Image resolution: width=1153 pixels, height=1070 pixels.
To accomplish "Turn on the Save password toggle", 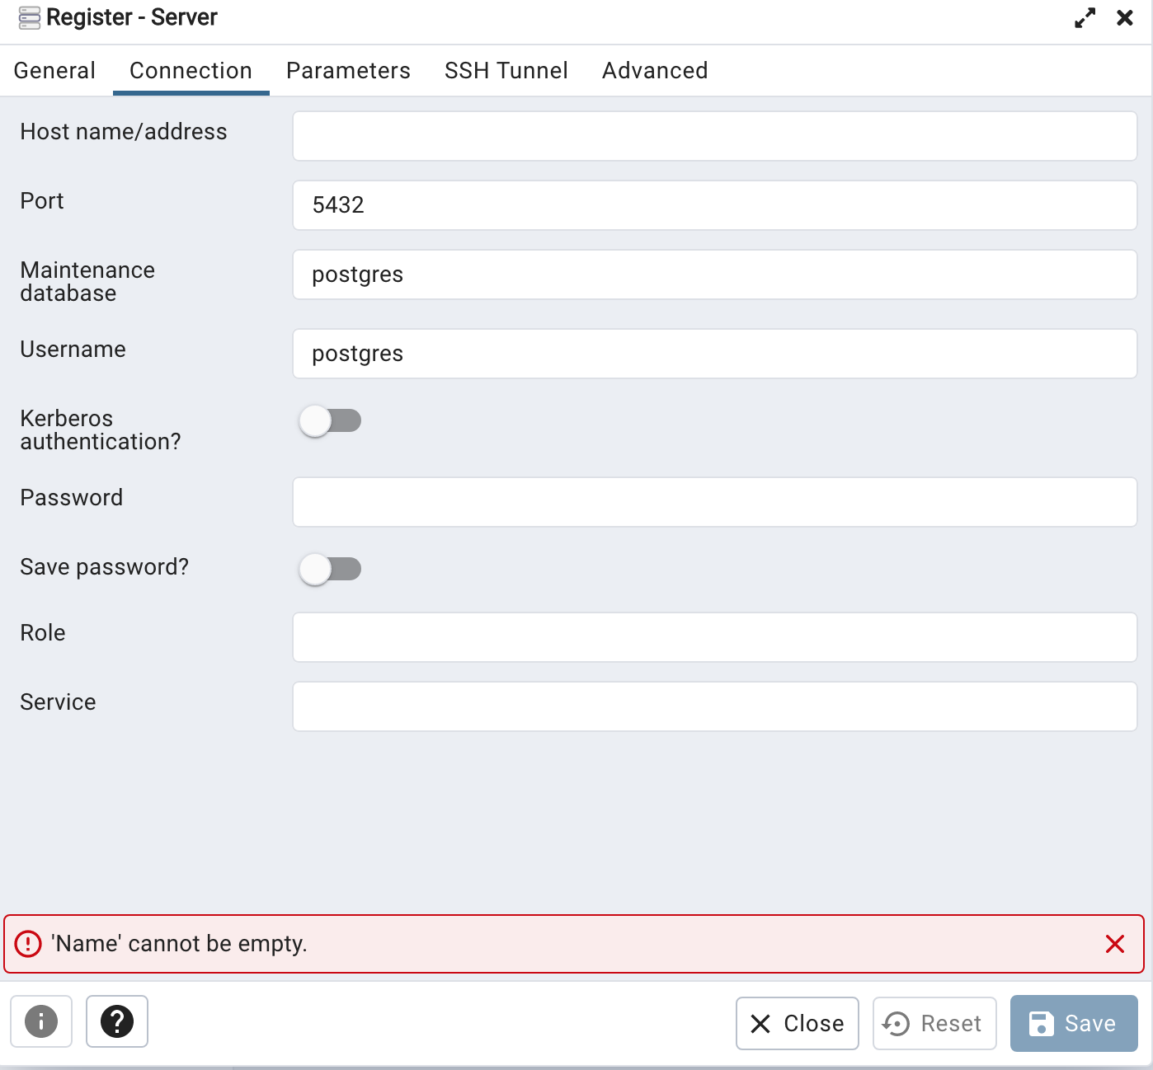I will tap(330, 569).
